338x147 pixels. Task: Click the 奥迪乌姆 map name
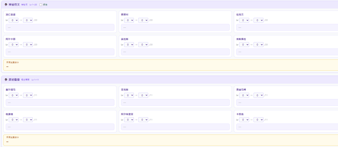pos(241,90)
